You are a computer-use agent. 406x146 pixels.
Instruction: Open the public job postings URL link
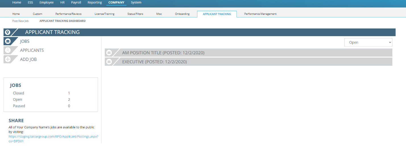point(53,139)
